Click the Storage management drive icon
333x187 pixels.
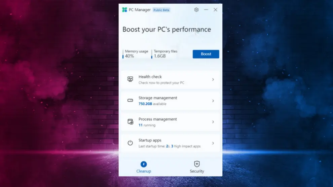point(130,101)
